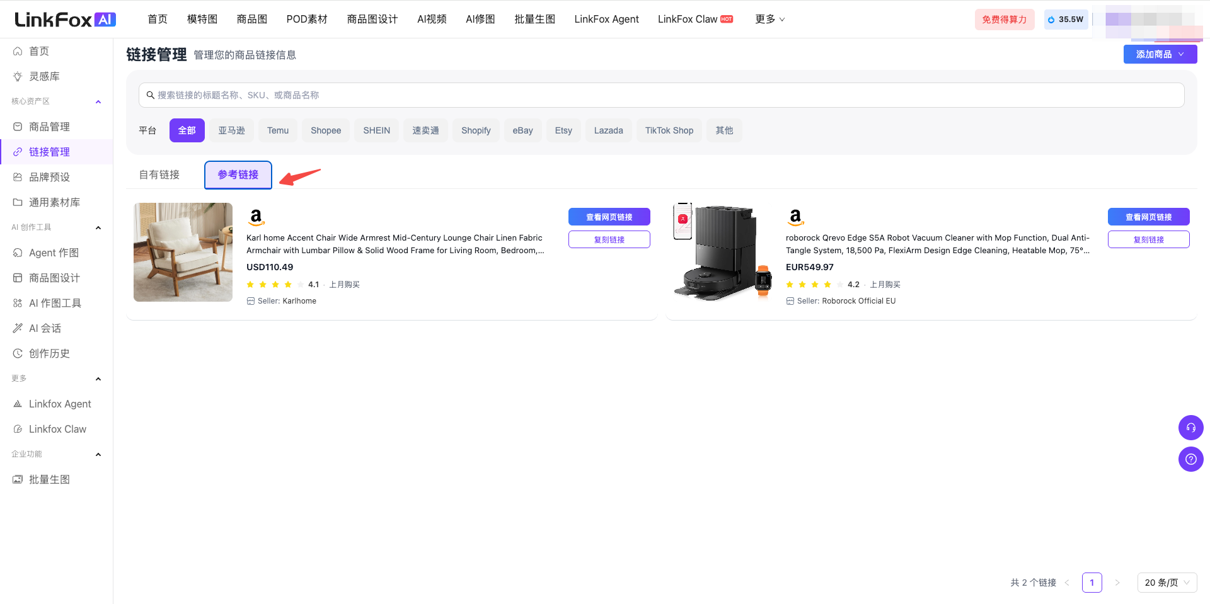Open LinkFox Claw in top navigation
Viewport: 1210px width, 604px height.
click(x=695, y=20)
